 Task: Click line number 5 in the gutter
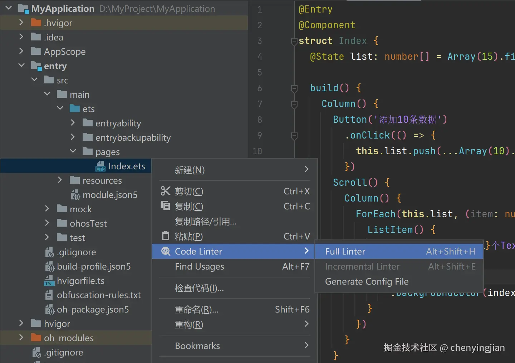point(260,72)
